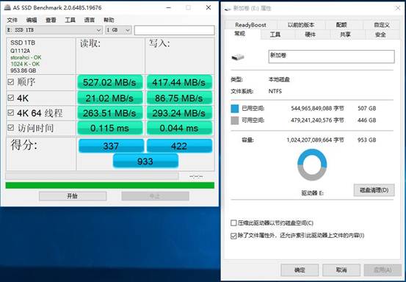Open the E: SSD 1TB drive dropdown
The height and width of the screenshot is (282, 406).
[x=54, y=30]
